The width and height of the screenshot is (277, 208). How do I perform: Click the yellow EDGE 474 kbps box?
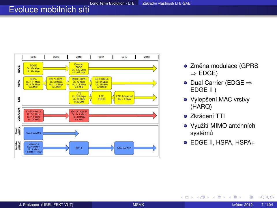click(33, 68)
